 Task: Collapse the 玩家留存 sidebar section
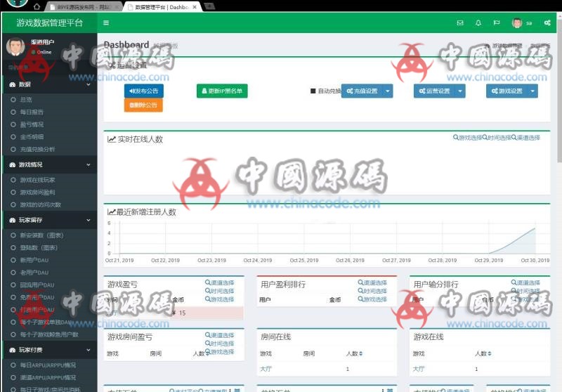point(49,220)
